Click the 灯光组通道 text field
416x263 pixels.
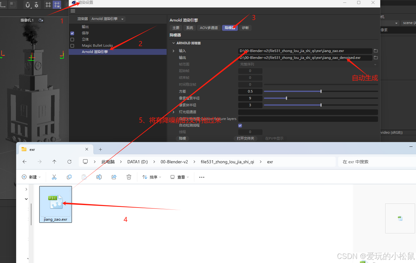[x=308, y=112]
